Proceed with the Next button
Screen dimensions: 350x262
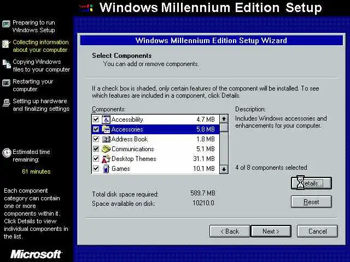(x=271, y=231)
